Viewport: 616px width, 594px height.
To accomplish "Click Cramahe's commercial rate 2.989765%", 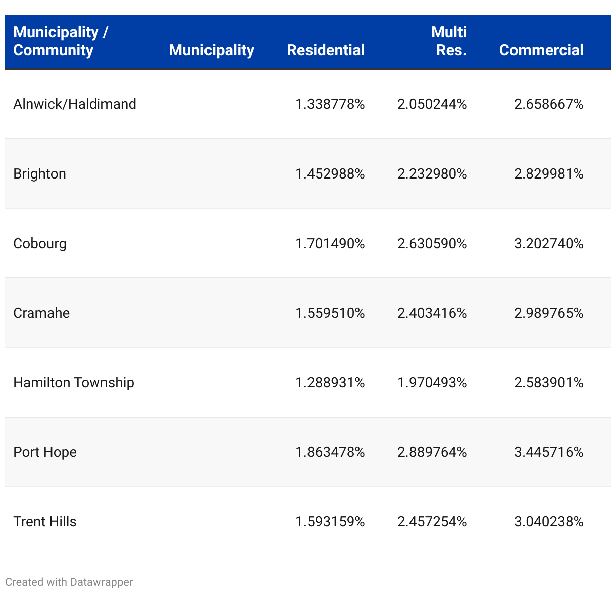I will pyautogui.click(x=549, y=313).
